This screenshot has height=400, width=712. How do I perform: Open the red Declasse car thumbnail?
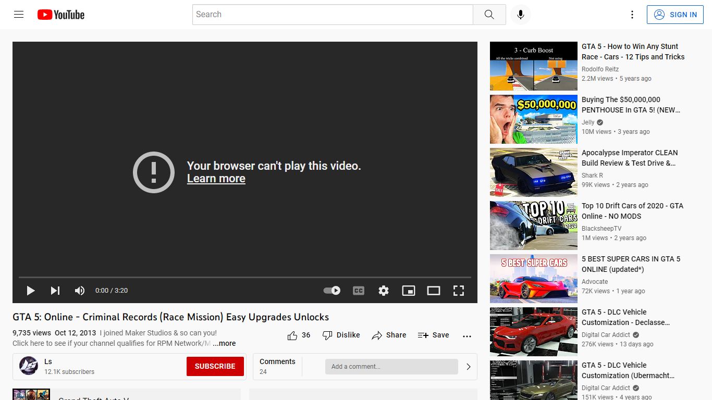pos(534,332)
